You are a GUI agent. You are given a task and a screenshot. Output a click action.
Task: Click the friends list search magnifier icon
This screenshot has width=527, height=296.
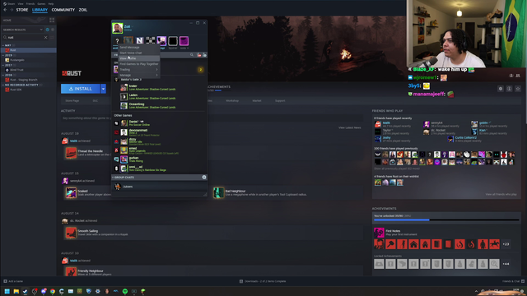pyautogui.click(x=192, y=55)
